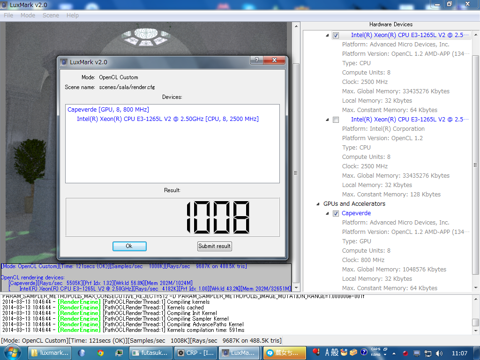The height and width of the screenshot is (360, 480).
Task: Open the futasuk taskbar window
Action: coord(150,352)
